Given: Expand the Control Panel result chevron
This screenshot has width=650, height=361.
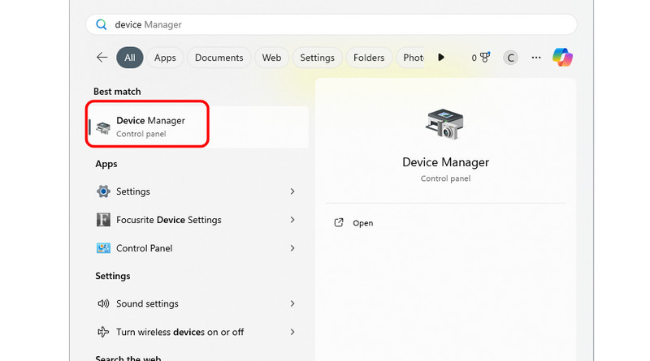Looking at the screenshot, I should [292, 248].
